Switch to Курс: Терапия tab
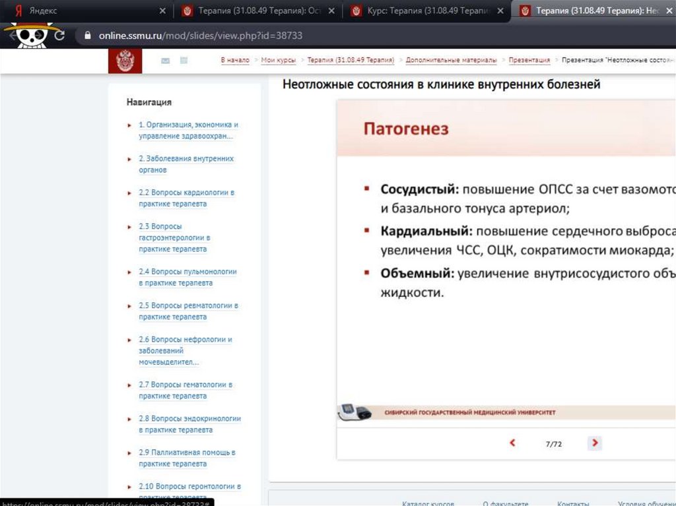The width and height of the screenshot is (676, 506). click(x=427, y=11)
